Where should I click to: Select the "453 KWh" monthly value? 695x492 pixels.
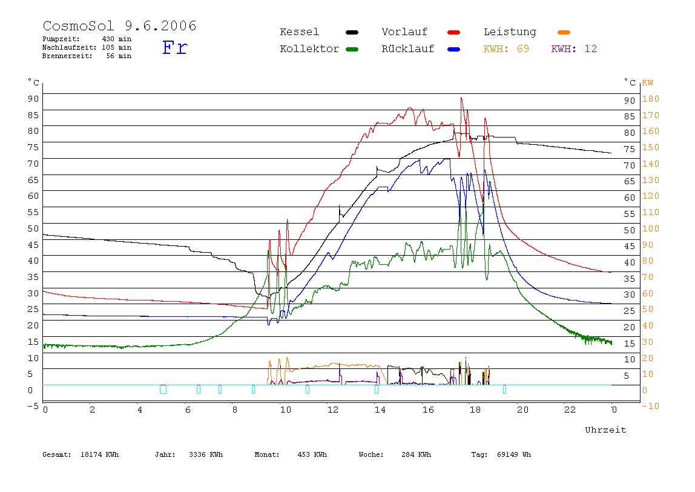point(312,454)
